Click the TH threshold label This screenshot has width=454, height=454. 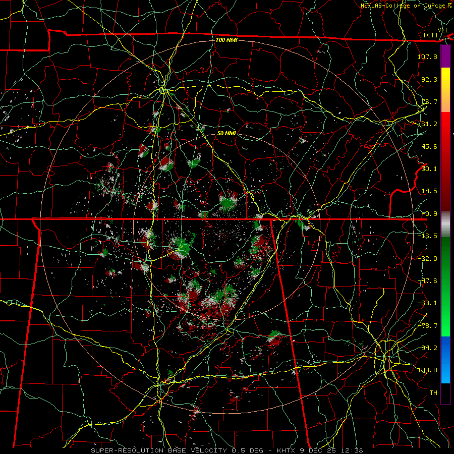coord(433,393)
